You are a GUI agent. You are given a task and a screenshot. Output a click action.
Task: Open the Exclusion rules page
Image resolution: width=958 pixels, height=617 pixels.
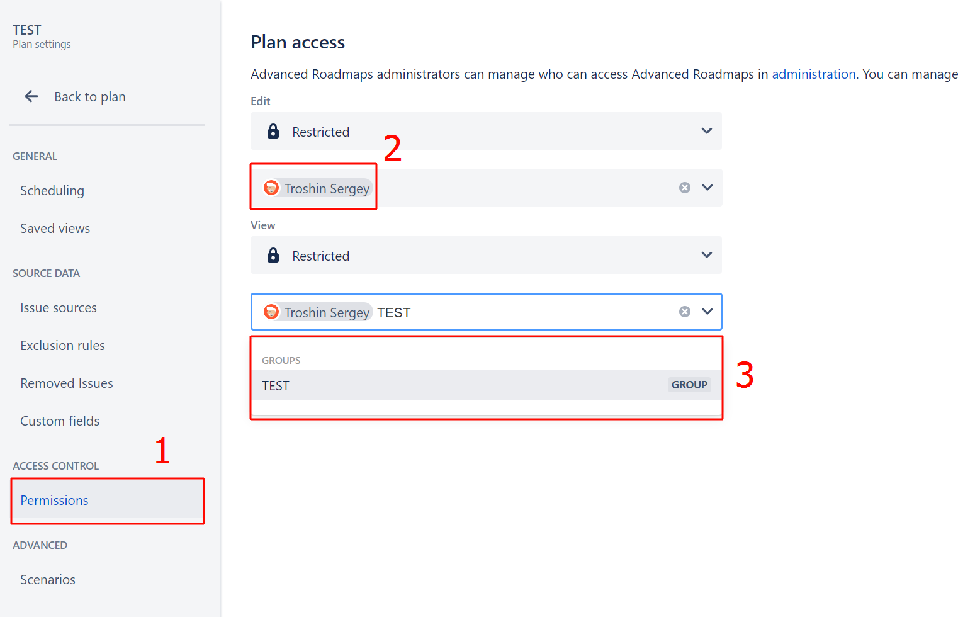point(62,345)
